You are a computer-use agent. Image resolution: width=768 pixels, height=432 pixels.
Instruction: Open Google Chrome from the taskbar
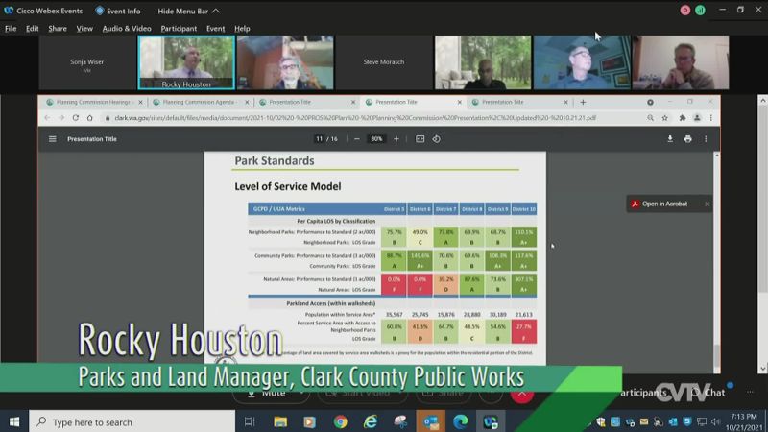pos(341,421)
